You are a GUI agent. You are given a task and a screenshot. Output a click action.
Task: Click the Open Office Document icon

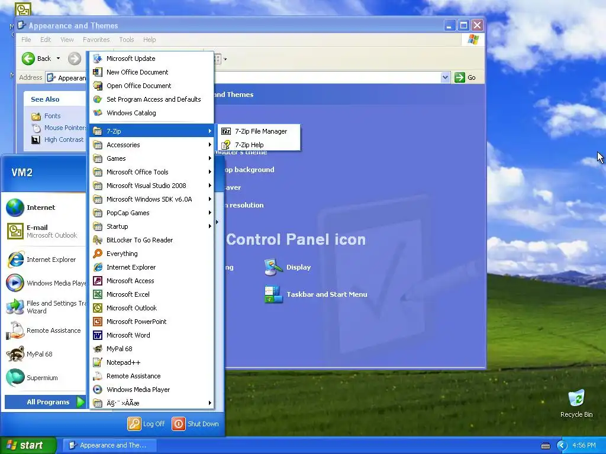coord(98,86)
